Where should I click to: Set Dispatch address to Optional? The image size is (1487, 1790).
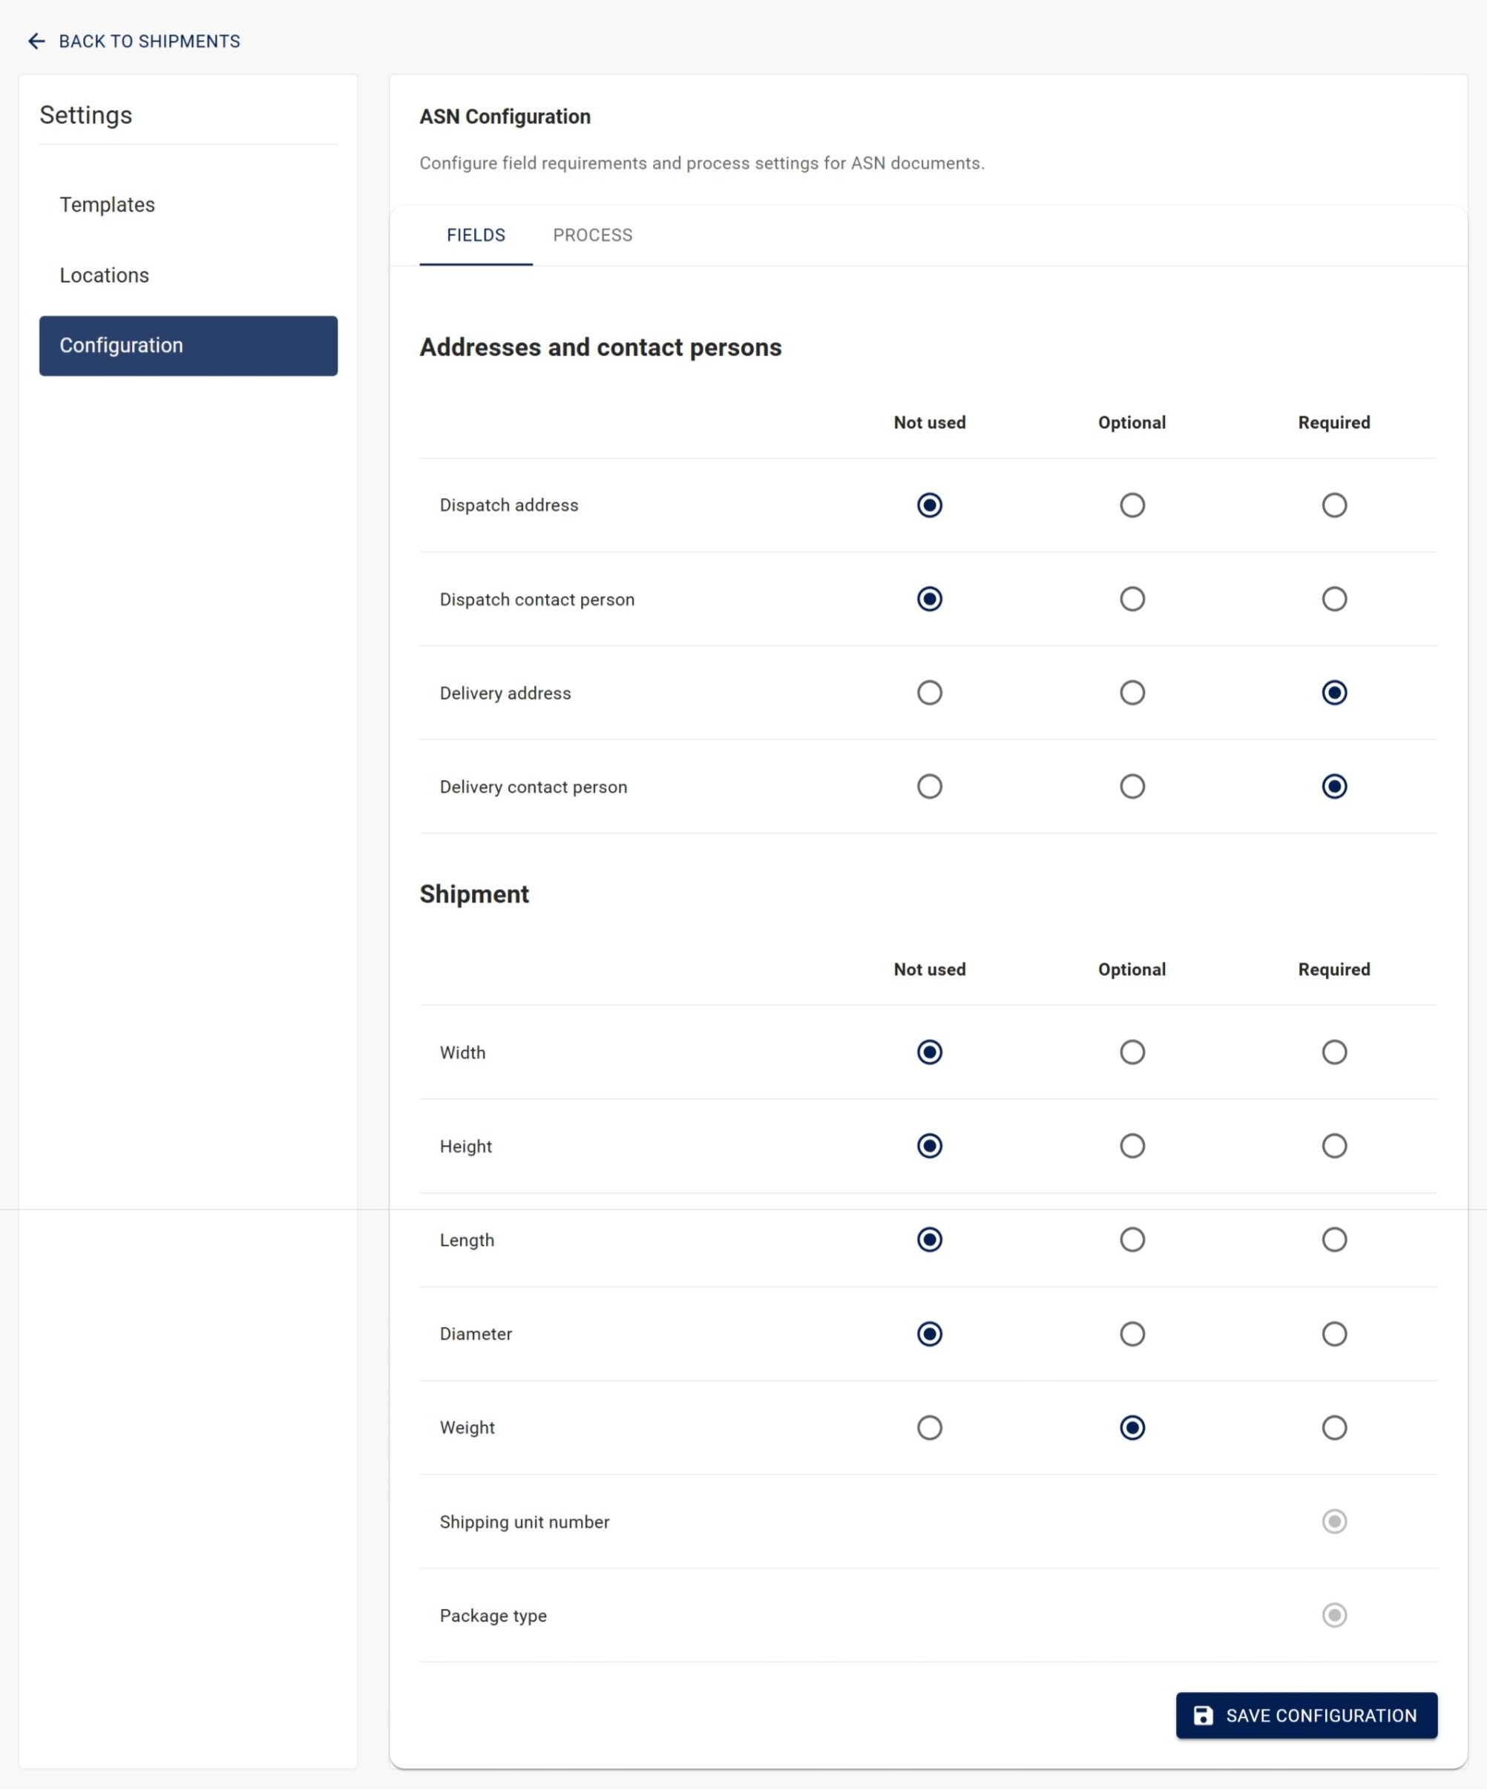pos(1132,505)
